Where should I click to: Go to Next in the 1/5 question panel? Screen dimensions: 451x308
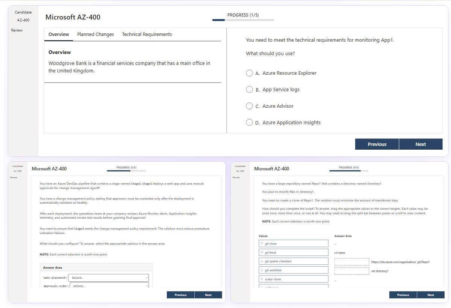tap(421, 144)
